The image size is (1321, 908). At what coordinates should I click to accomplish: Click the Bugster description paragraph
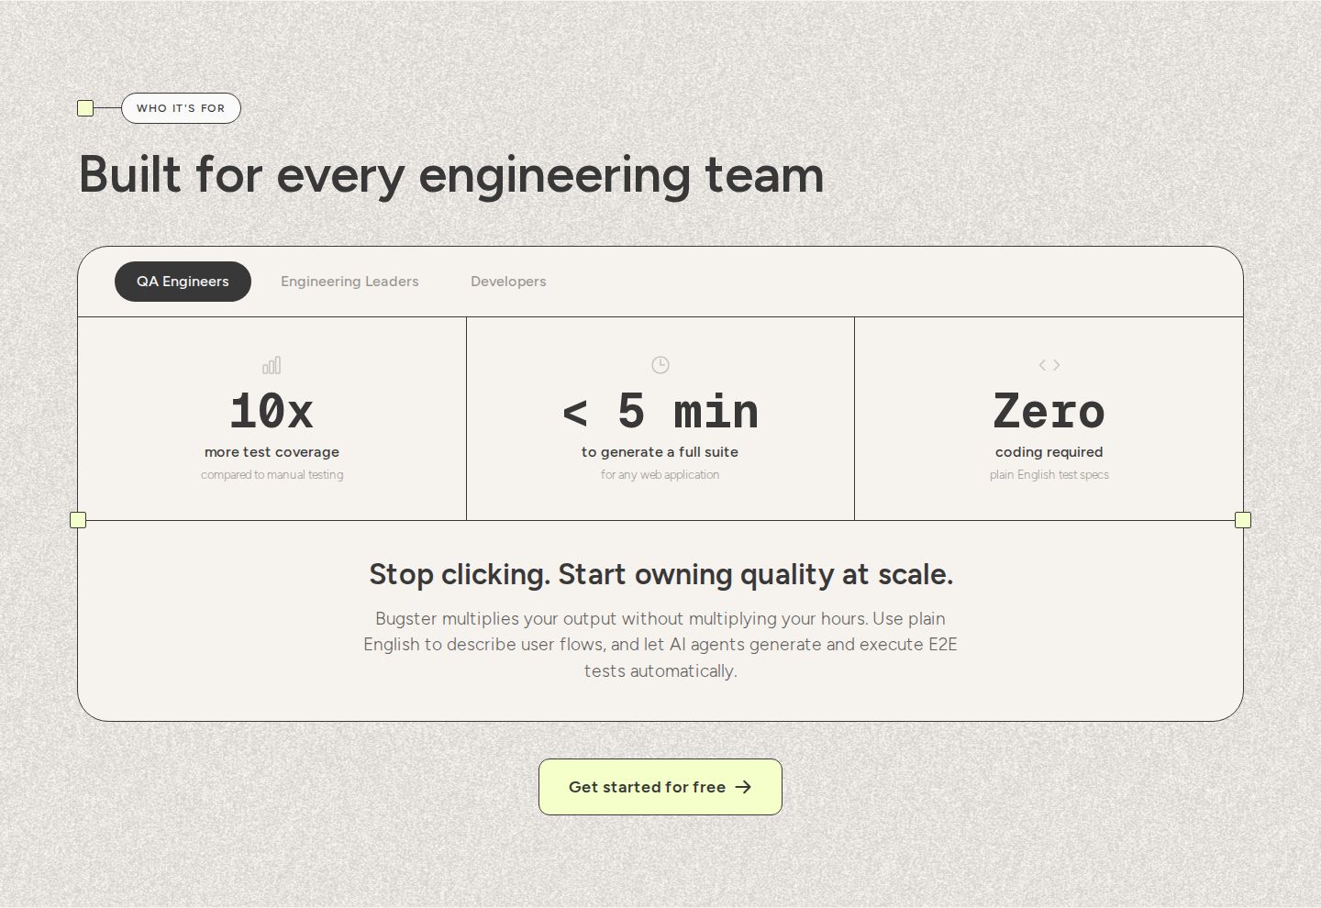[x=660, y=645]
